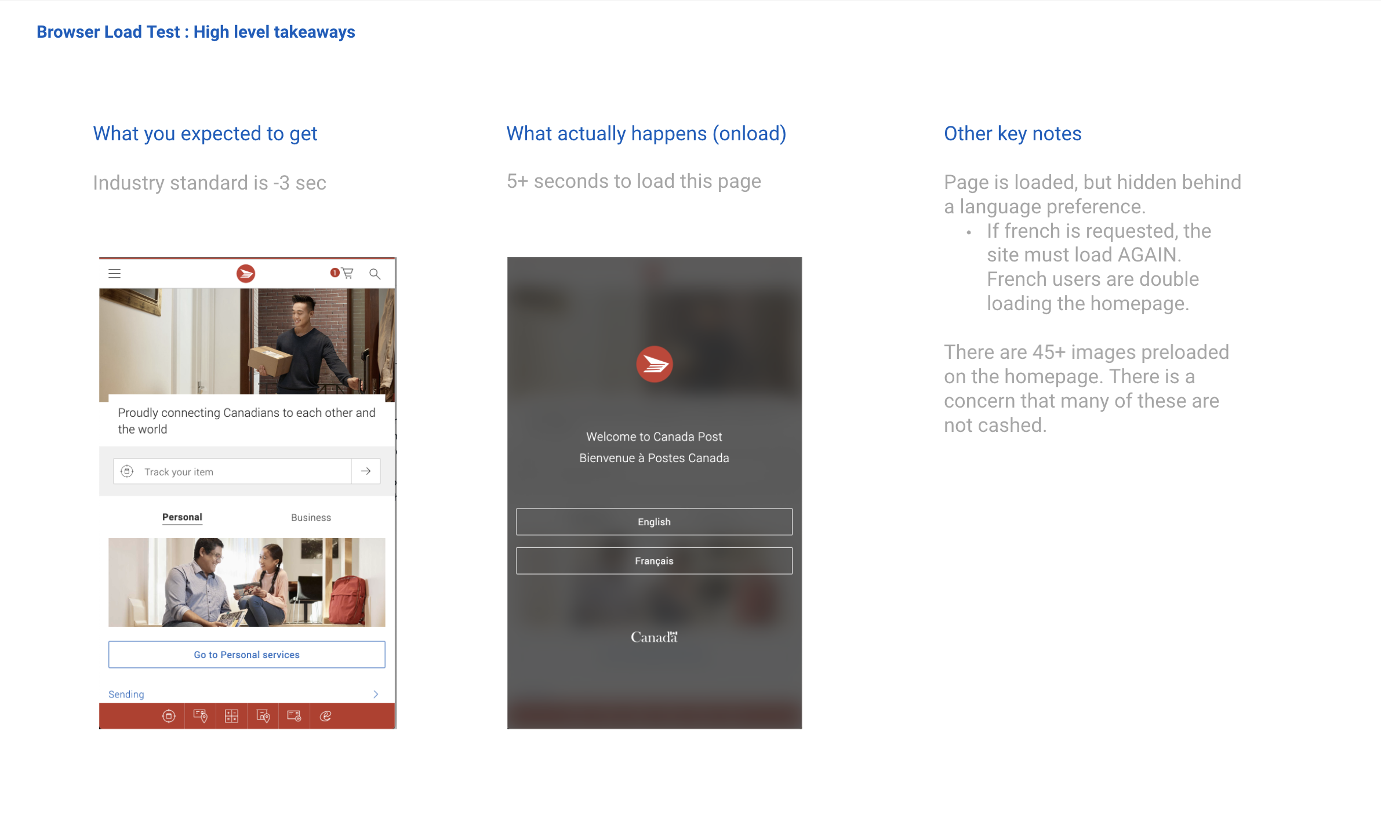This screenshot has height=814, width=1381.
Task: Click the cart icon in the header
Action: tap(348, 273)
